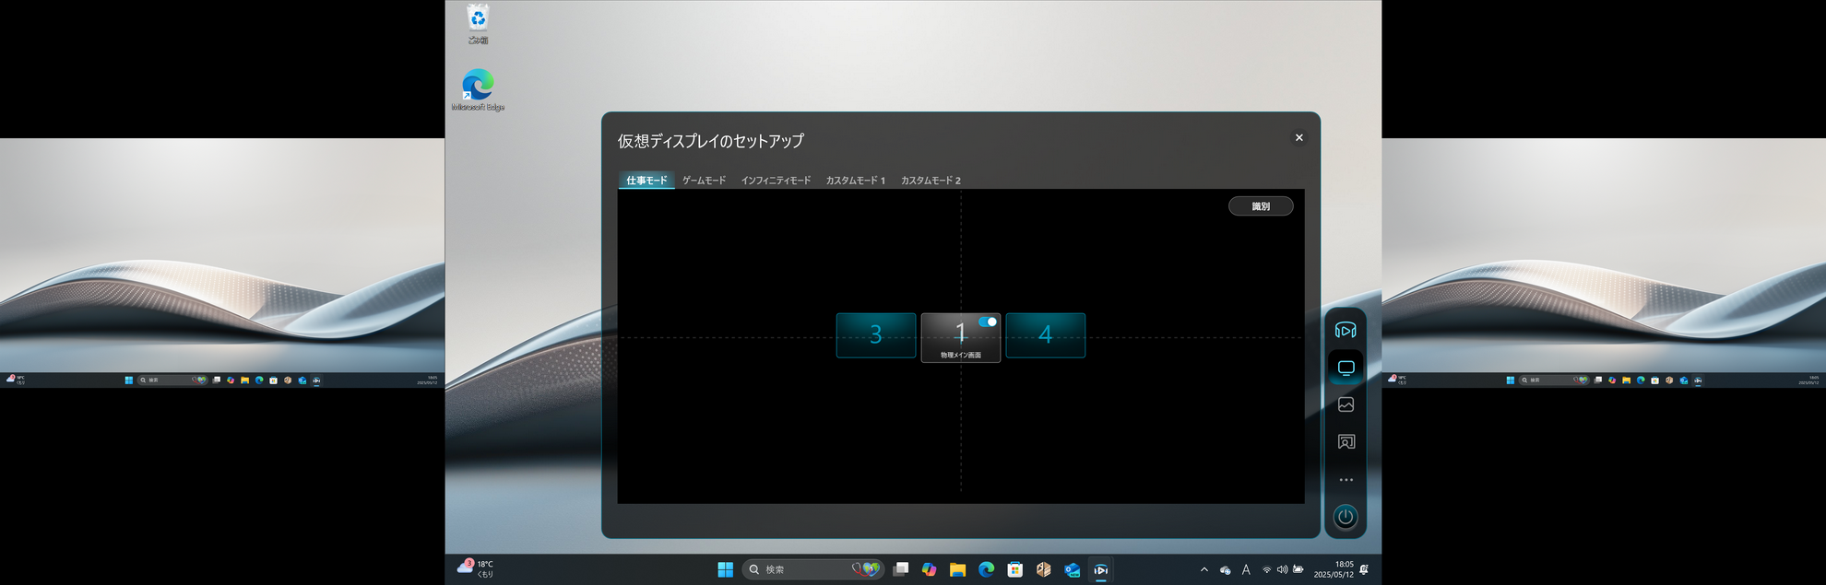Switch to the ゲームモード tab
The image size is (1826, 585).
704,181
